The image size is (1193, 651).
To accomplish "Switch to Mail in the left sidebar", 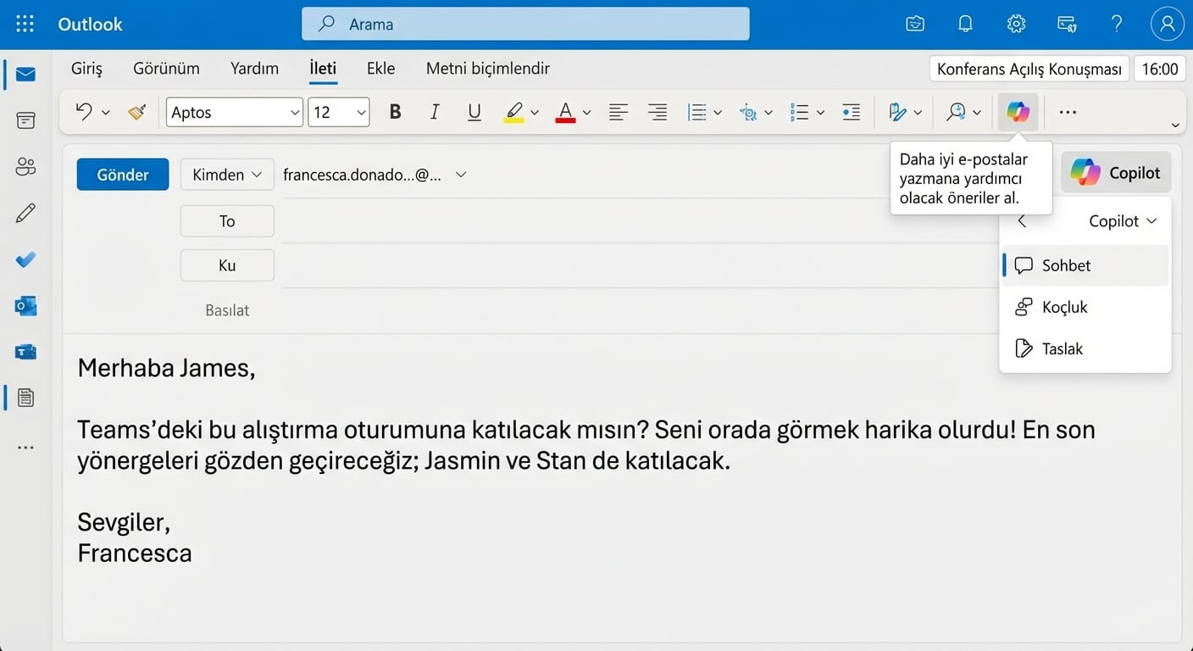I will pyautogui.click(x=25, y=74).
